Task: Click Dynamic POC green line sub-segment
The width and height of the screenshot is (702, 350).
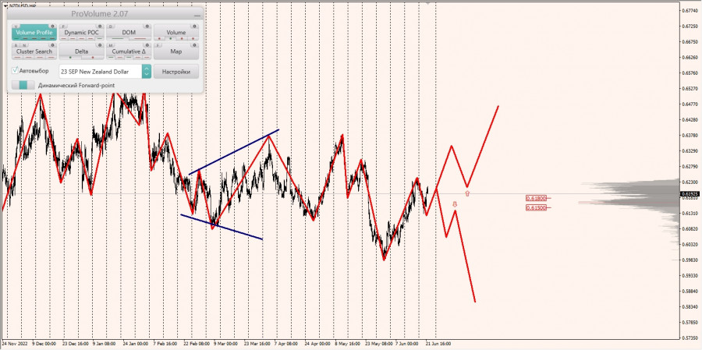Action: click(99, 38)
